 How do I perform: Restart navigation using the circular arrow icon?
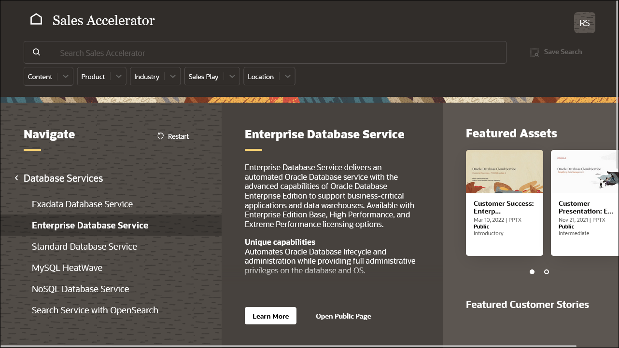click(160, 136)
